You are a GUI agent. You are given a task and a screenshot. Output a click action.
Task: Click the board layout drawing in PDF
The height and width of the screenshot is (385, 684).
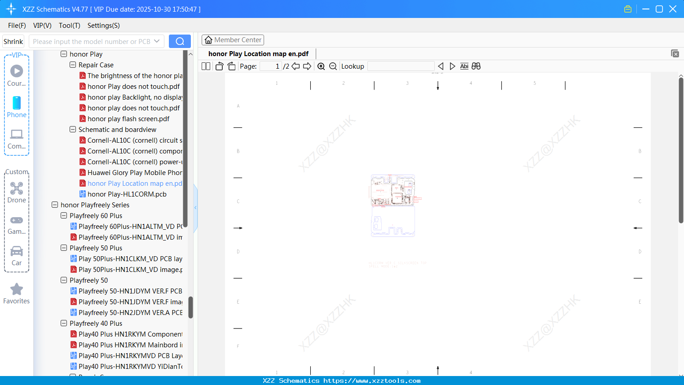(x=393, y=206)
